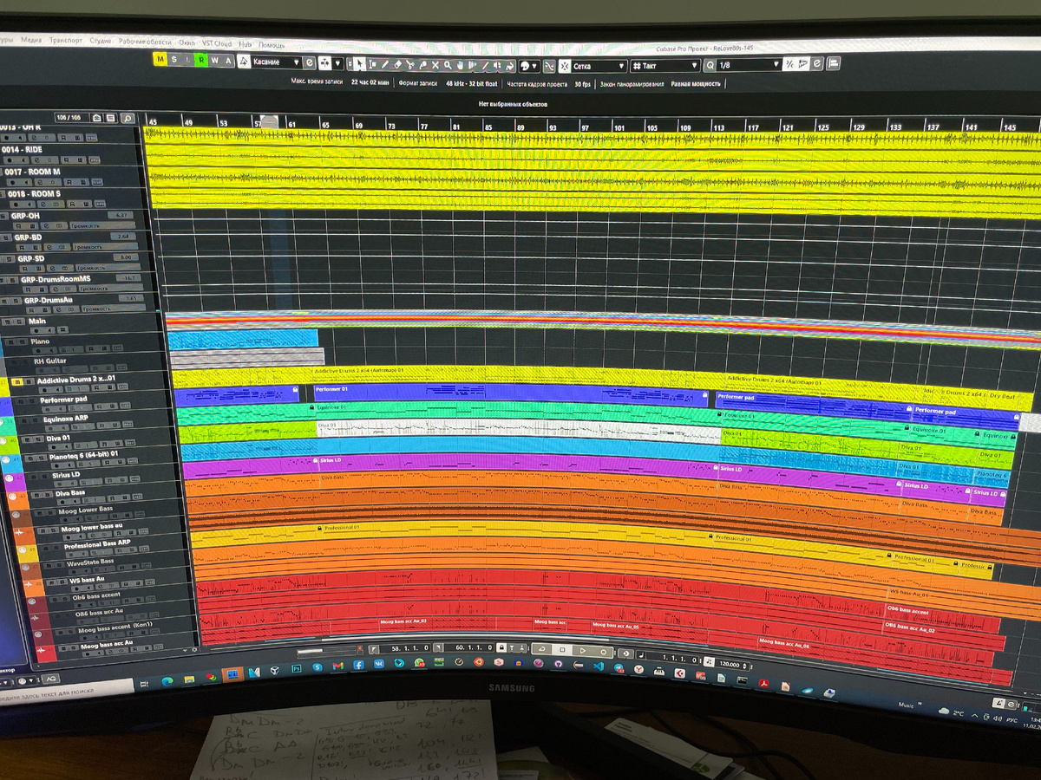1041x780 pixels.
Task: Open the Студия menu
Action: (x=101, y=40)
